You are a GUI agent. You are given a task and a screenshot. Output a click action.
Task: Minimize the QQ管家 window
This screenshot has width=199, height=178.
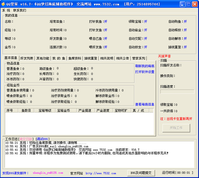tap(182, 4)
